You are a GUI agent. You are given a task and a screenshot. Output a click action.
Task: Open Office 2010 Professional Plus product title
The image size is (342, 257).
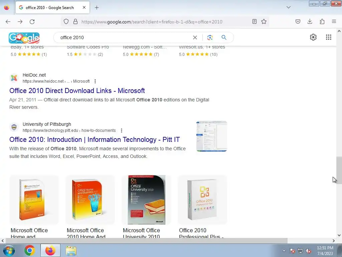click(x=201, y=233)
